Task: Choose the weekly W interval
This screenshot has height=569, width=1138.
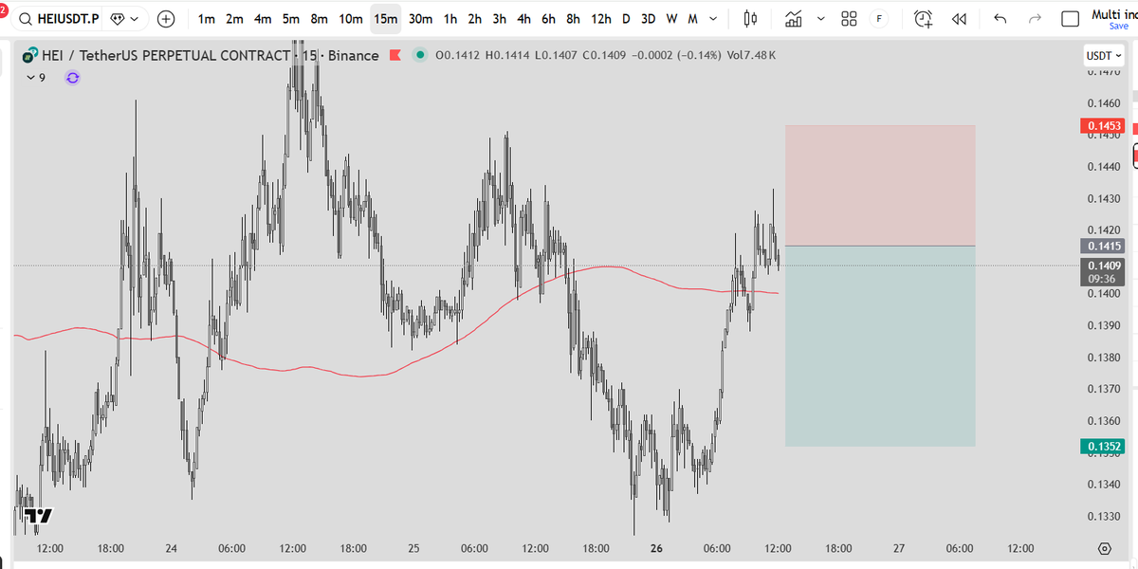Action: pyautogui.click(x=671, y=19)
